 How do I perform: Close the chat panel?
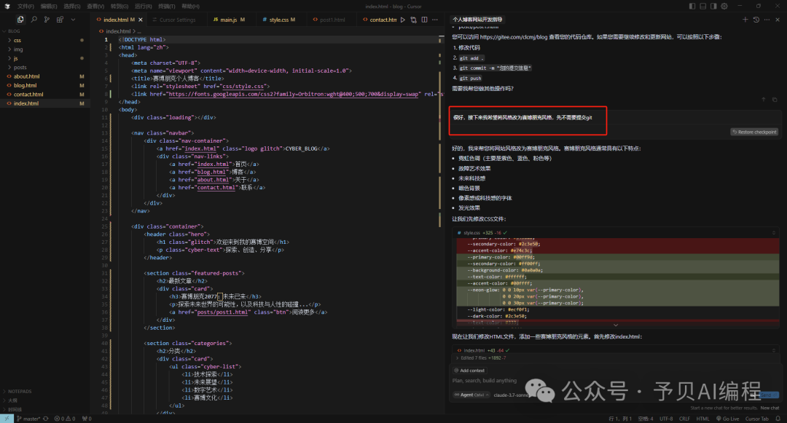pos(778,20)
